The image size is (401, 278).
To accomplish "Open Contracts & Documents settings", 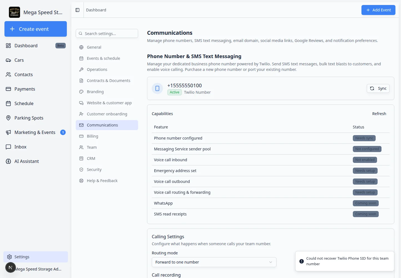I will click(107, 81).
